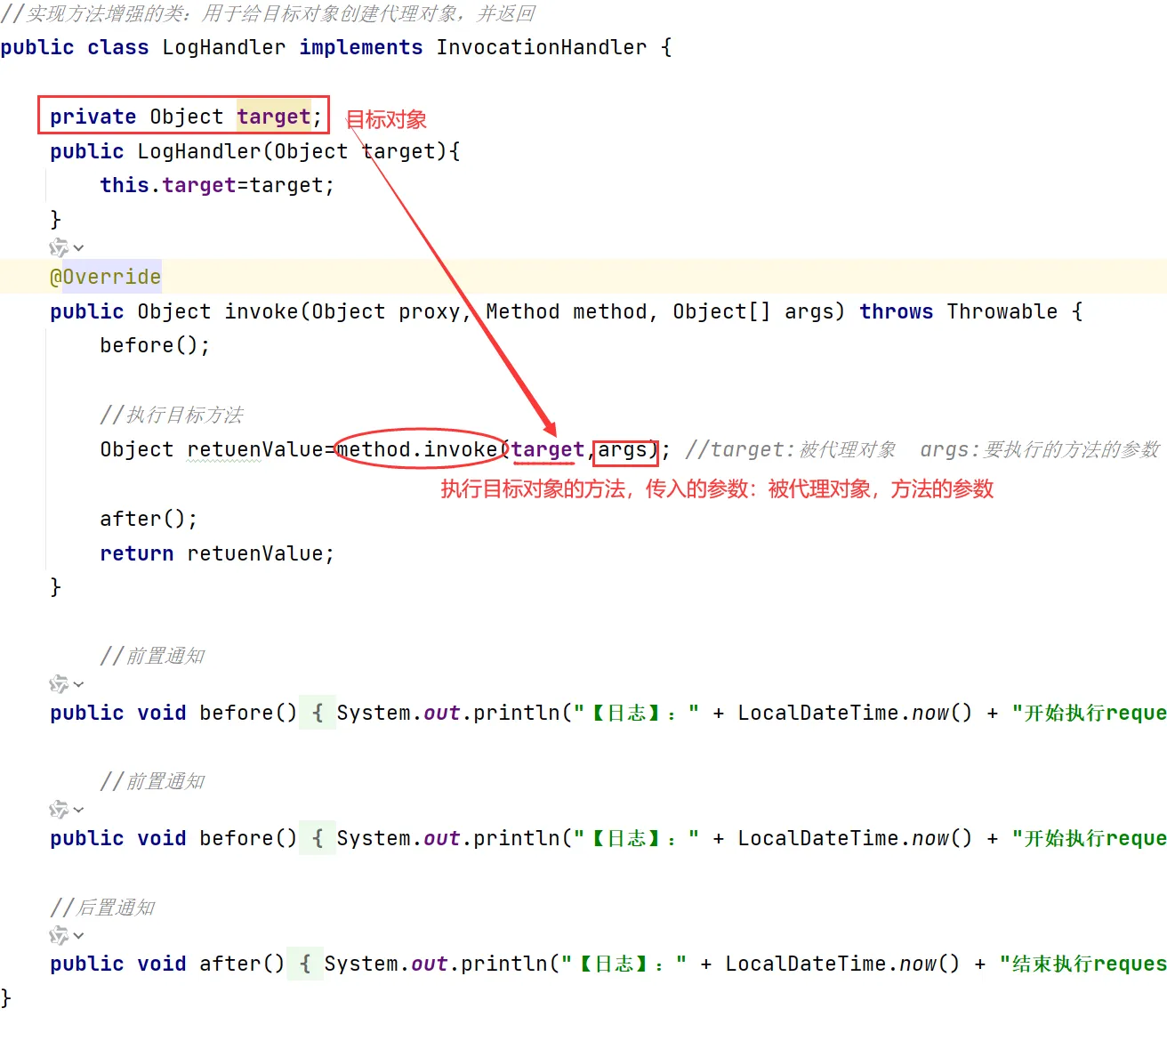Expand the chevron next to the after() gutter icon
Image resolution: width=1167 pixels, height=1057 pixels.
click(x=79, y=935)
